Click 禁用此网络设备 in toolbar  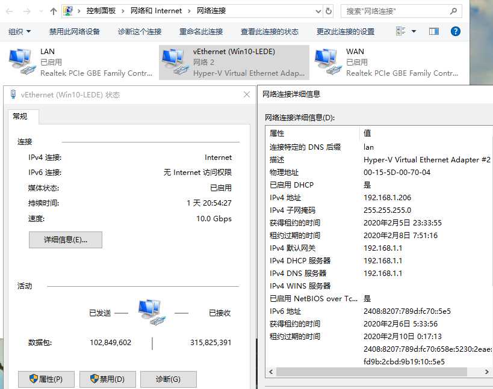75,31
